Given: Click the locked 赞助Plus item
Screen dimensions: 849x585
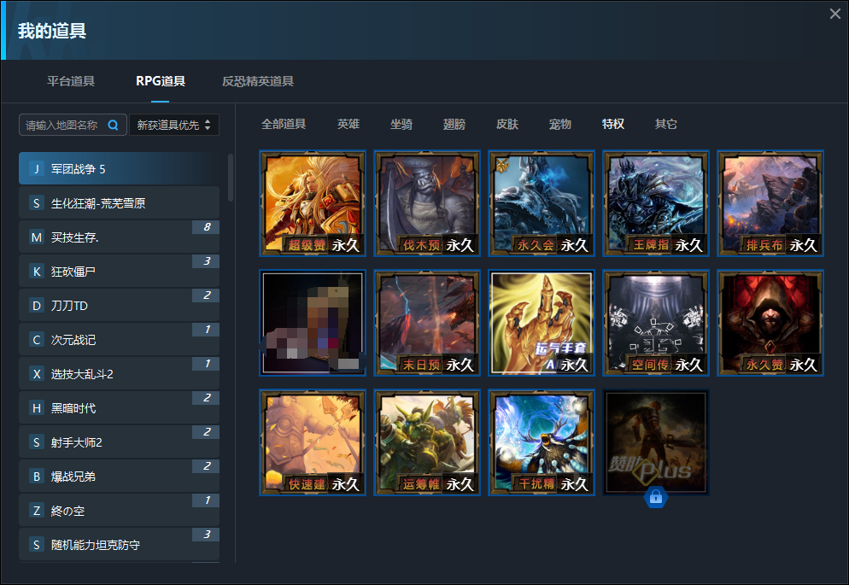Looking at the screenshot, I should coord(656,442).
